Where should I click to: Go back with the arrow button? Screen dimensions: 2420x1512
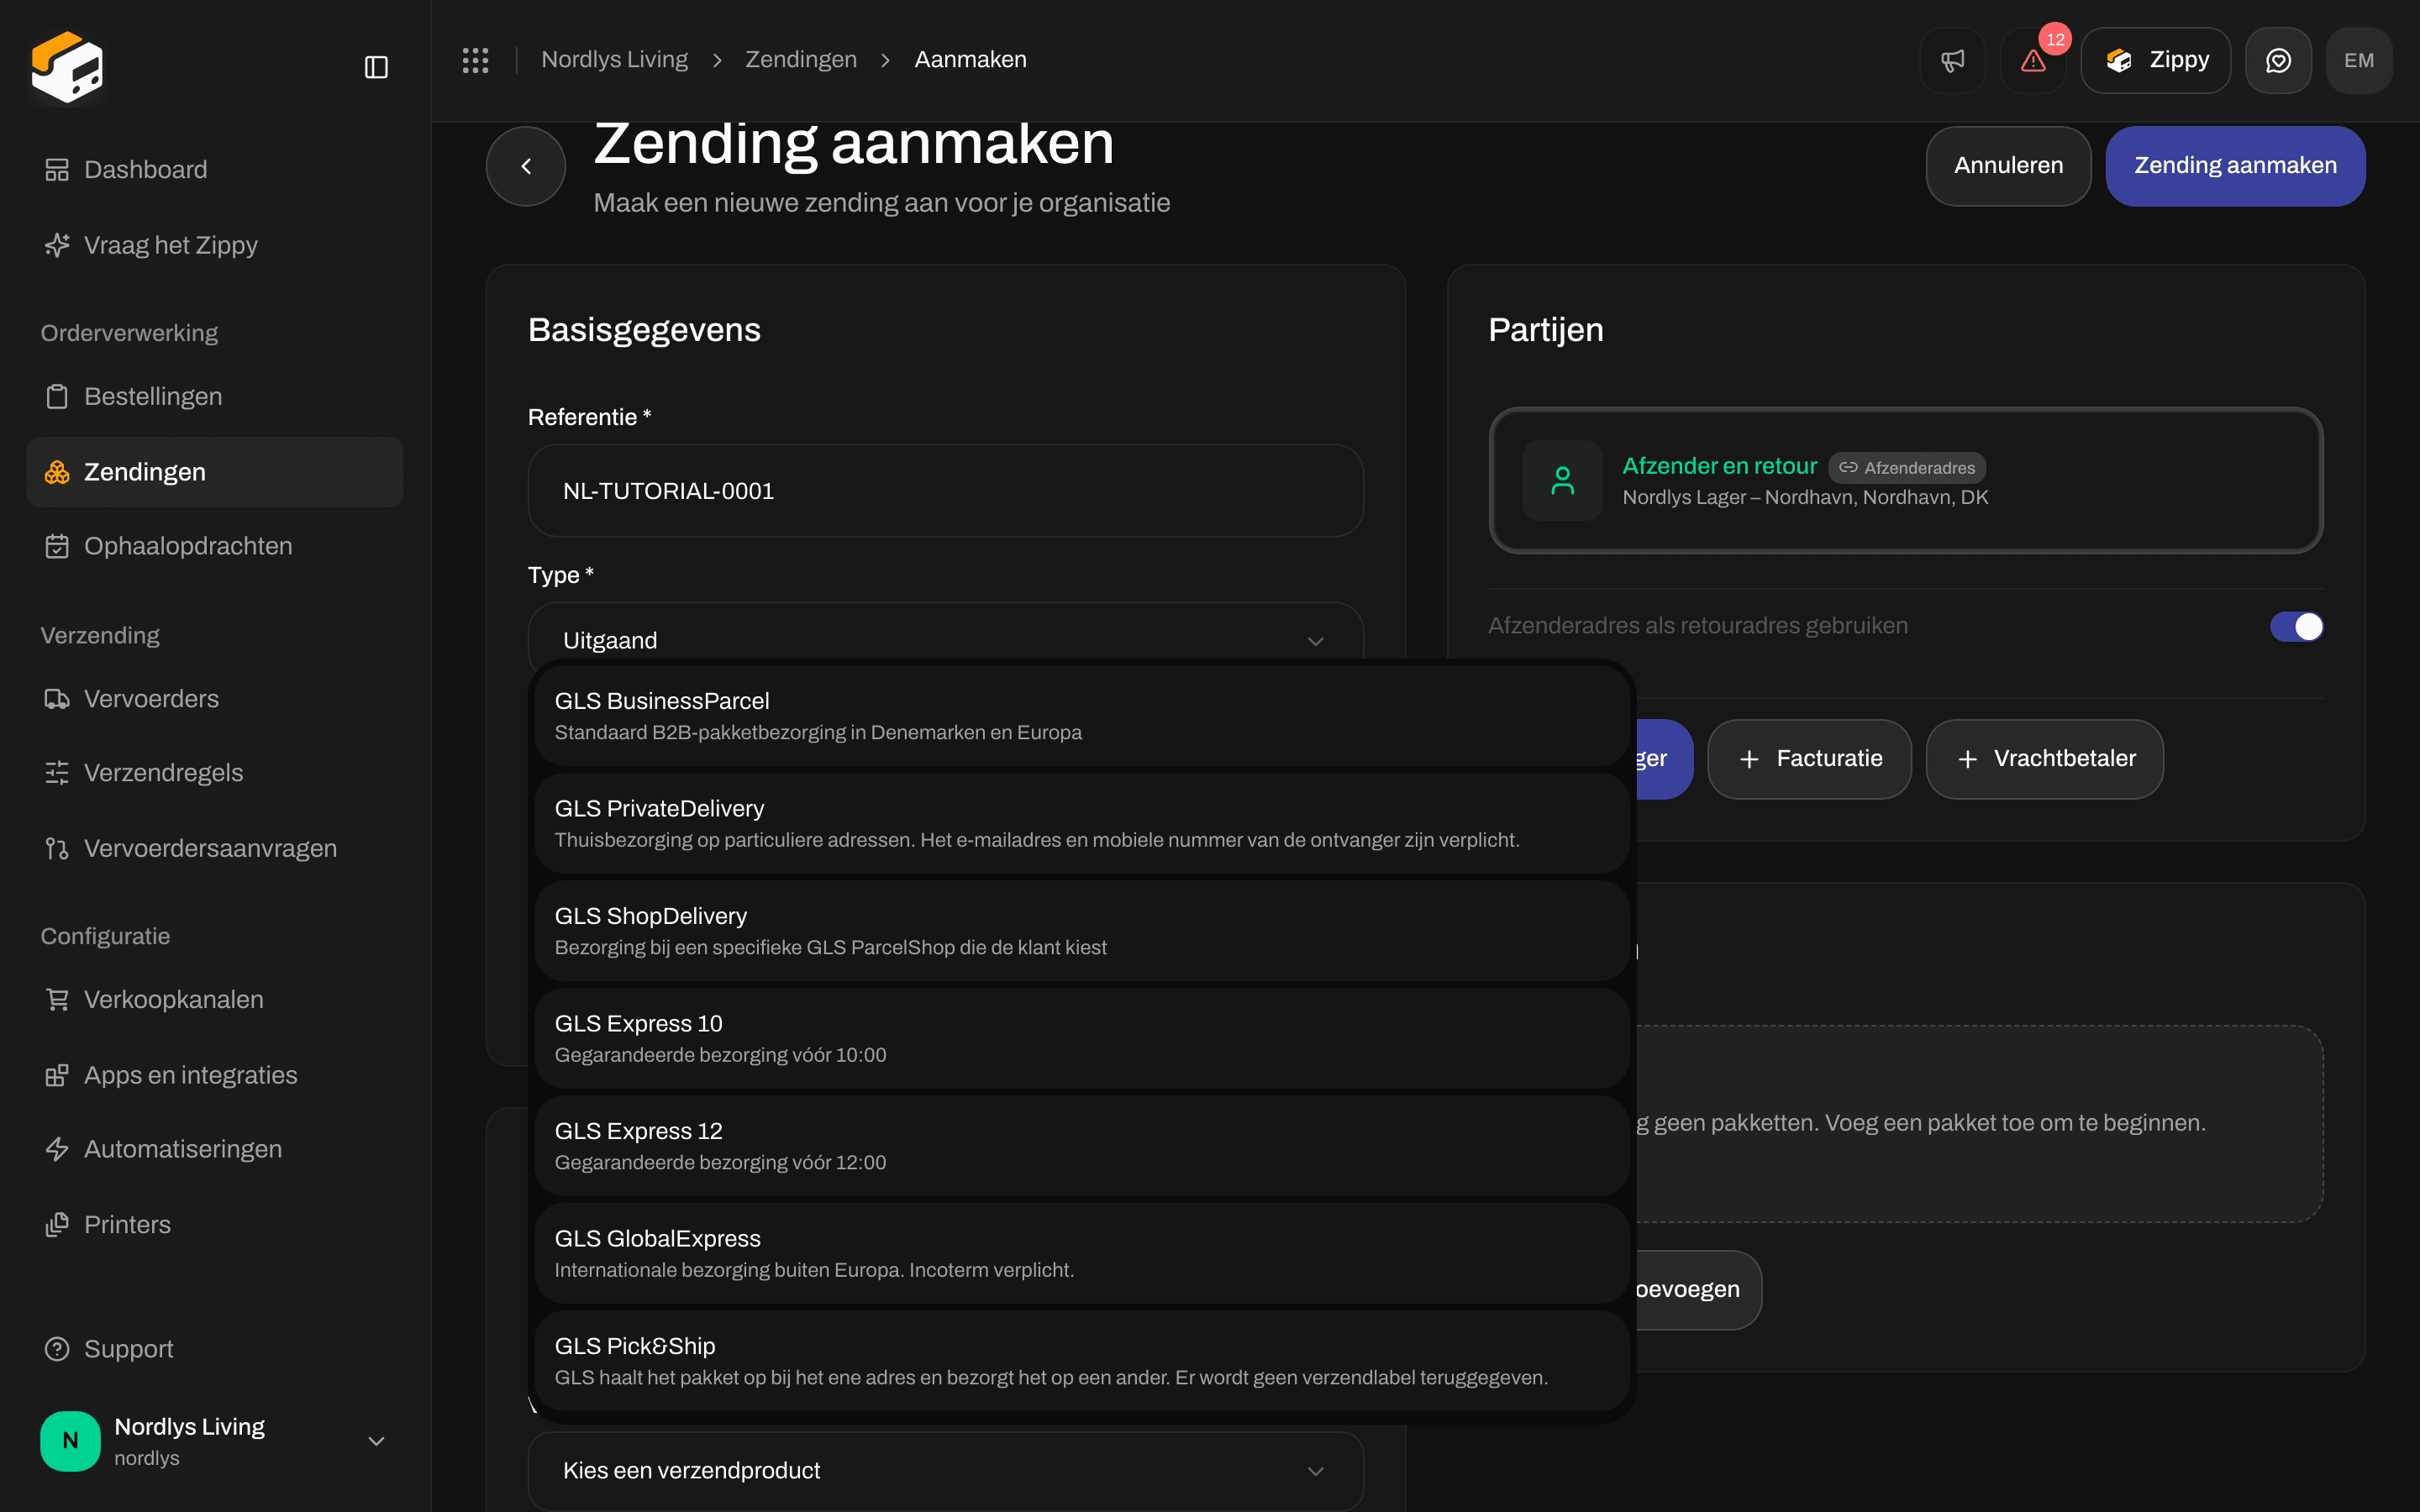click(526, 166)
